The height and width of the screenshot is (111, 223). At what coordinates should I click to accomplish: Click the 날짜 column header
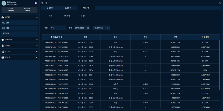coord(86,37)
